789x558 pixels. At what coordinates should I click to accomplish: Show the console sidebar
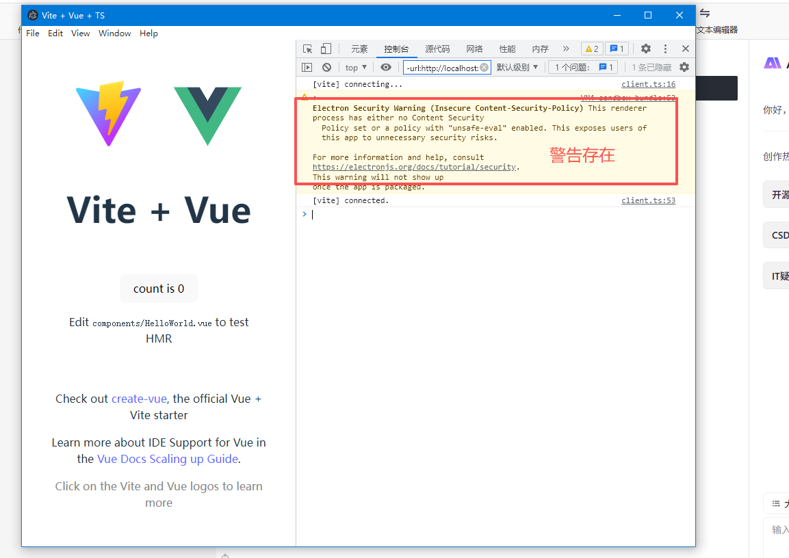(x=307, y=68)
